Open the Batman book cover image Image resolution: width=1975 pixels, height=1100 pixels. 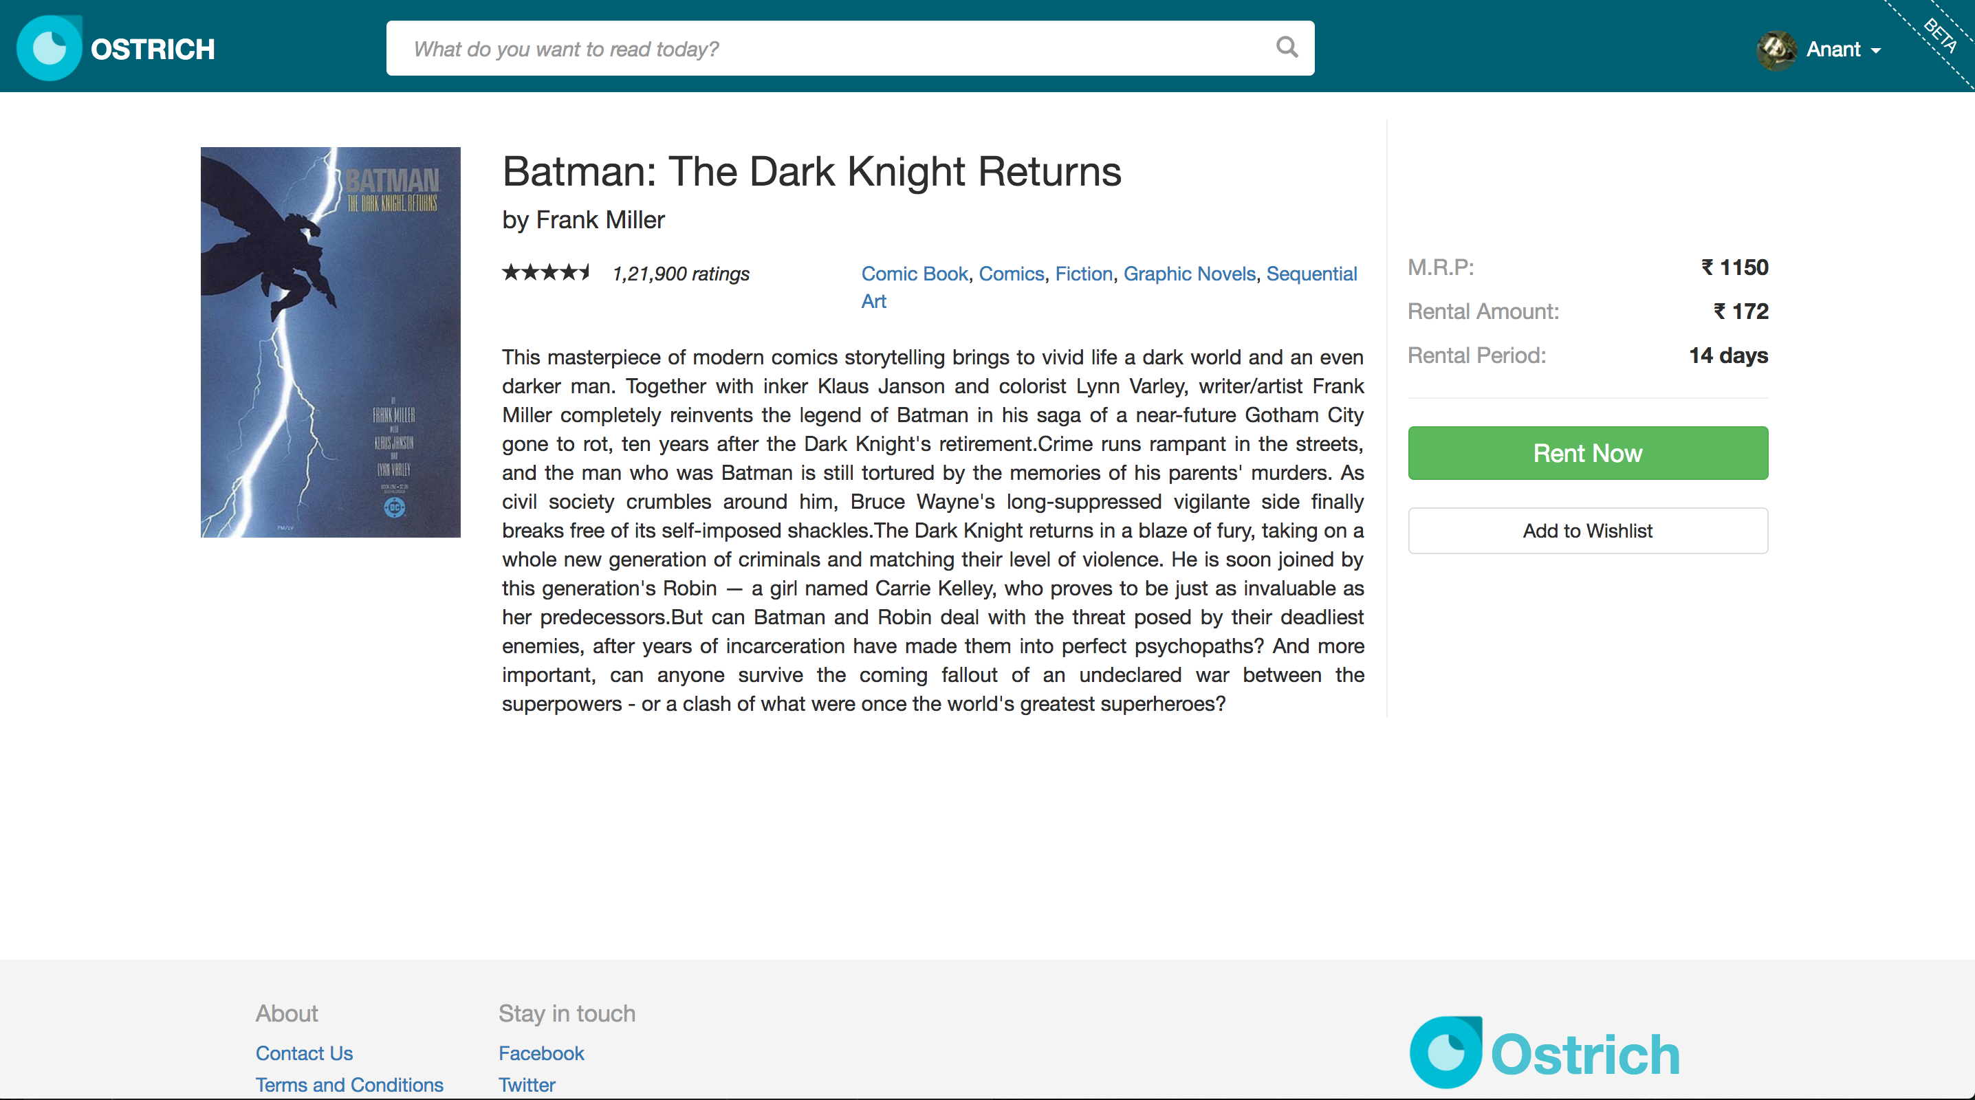[x=331, y=342]
